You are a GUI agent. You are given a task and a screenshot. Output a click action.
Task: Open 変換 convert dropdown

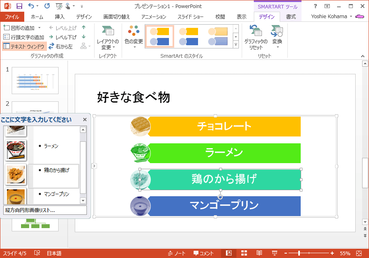coord(277,37)
